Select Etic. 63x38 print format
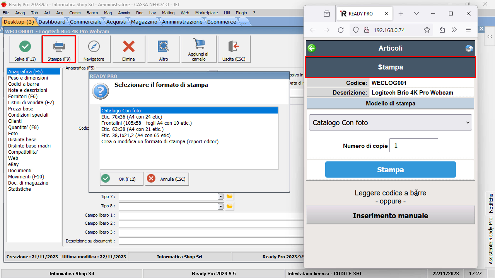 click(132, 129)
